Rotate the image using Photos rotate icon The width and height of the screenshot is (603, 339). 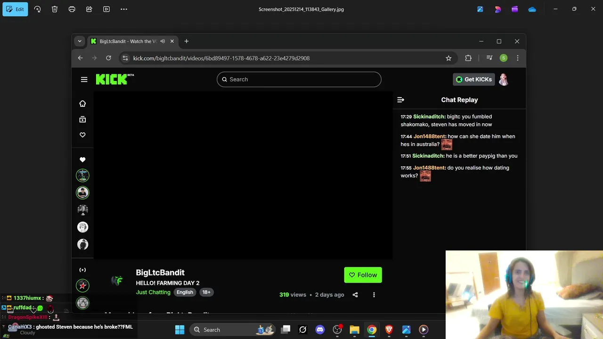point(37,9)
